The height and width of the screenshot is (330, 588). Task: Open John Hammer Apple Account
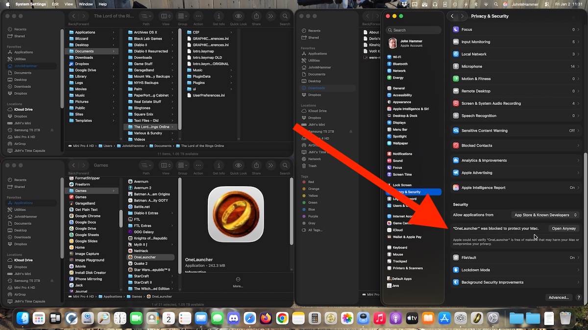coord(414,43)
